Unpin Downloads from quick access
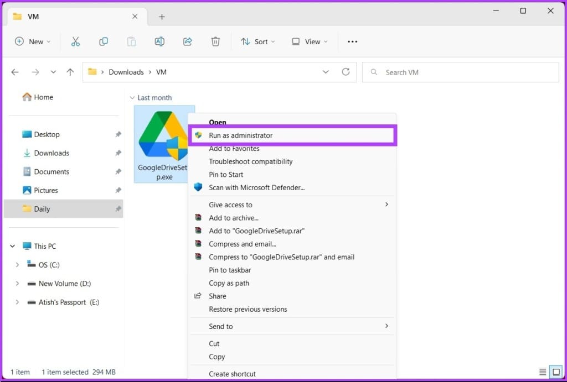Screen dimensions: 567x382 pos(118,153)
